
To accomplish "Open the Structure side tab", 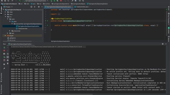I will click(x=1, y=89).
